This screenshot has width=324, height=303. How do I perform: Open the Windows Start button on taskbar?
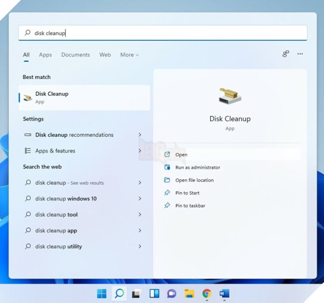(x=102, y=294)
